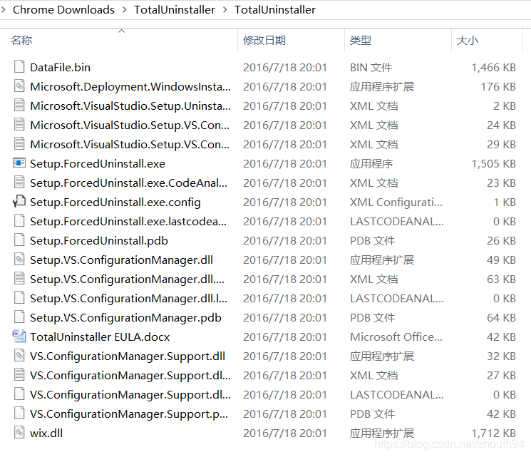Select Setup.ForcedUninstall.pdb file name
This screenshot has width=531, height=457.
pos(99,241)
